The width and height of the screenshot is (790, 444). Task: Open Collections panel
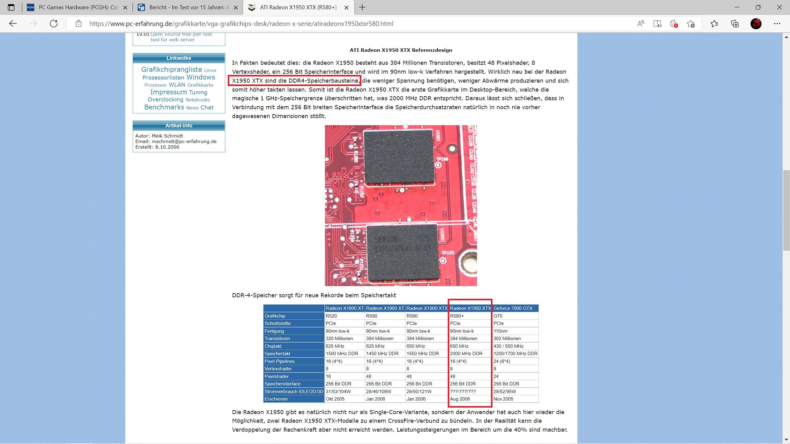pyautogui.click(x=735, y=24)
